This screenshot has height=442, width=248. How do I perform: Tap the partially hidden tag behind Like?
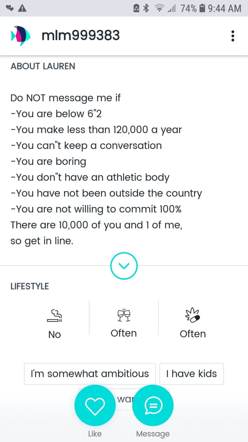(124, 399)
